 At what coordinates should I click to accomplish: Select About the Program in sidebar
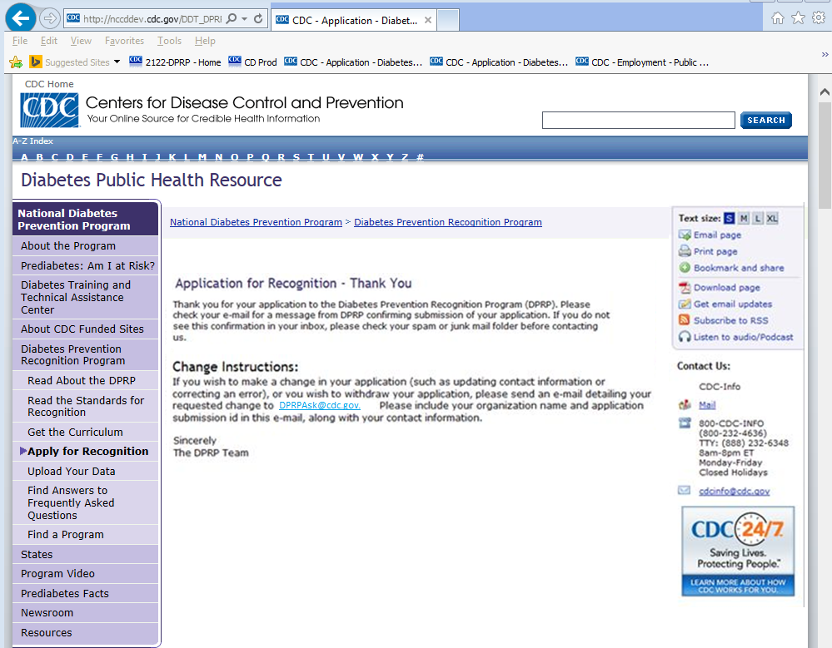tap(86, 246)
